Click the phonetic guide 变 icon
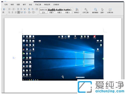125x94 pixels. 4,9
